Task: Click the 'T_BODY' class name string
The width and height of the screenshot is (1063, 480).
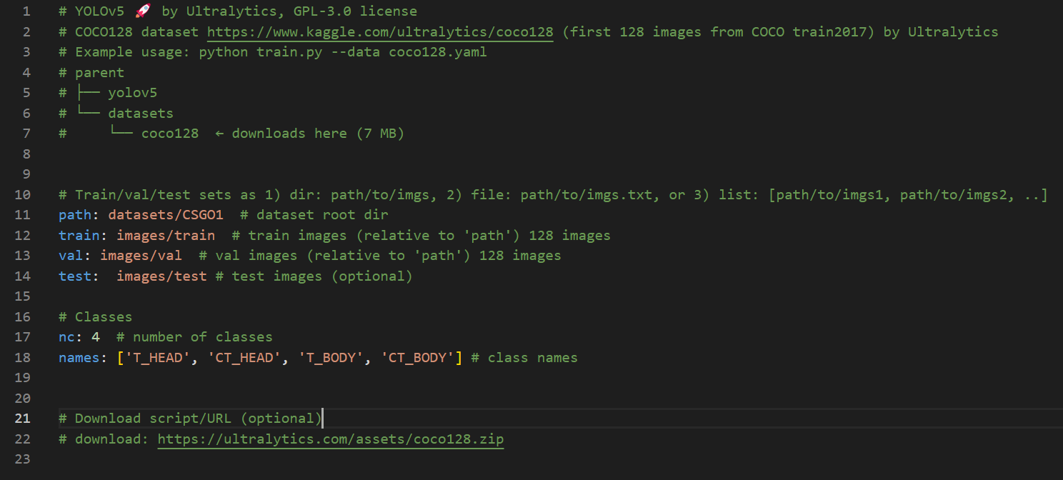Action: 331,357
